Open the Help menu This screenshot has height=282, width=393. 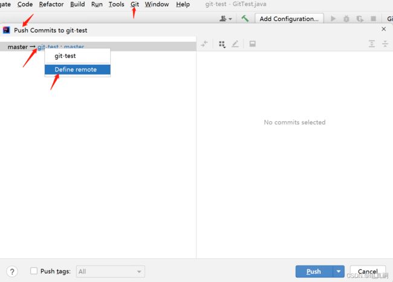(183, 4)
